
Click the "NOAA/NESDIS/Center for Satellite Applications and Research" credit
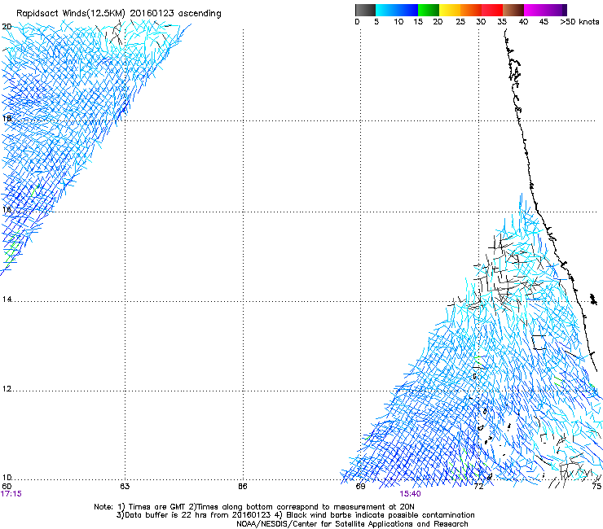click(x=352, y=524)
